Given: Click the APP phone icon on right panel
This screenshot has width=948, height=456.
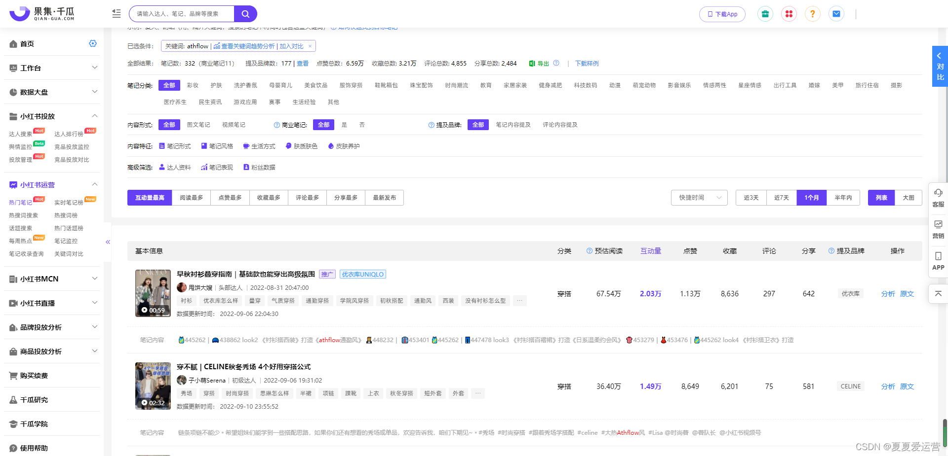Looking at the screenshot, I should pyautogui.click(x=938, y=256).
